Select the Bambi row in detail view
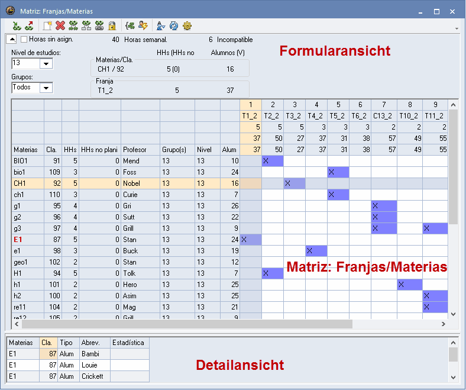 pos(78,354)
